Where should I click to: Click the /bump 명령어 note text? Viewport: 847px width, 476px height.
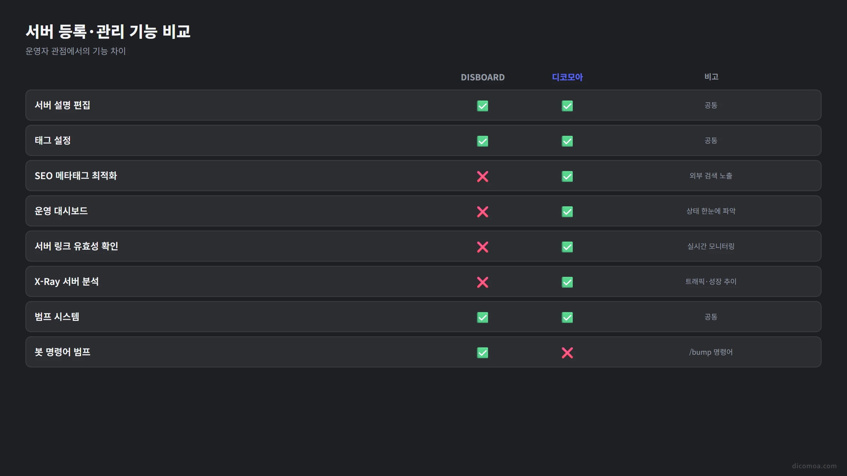tap(711, 352)
